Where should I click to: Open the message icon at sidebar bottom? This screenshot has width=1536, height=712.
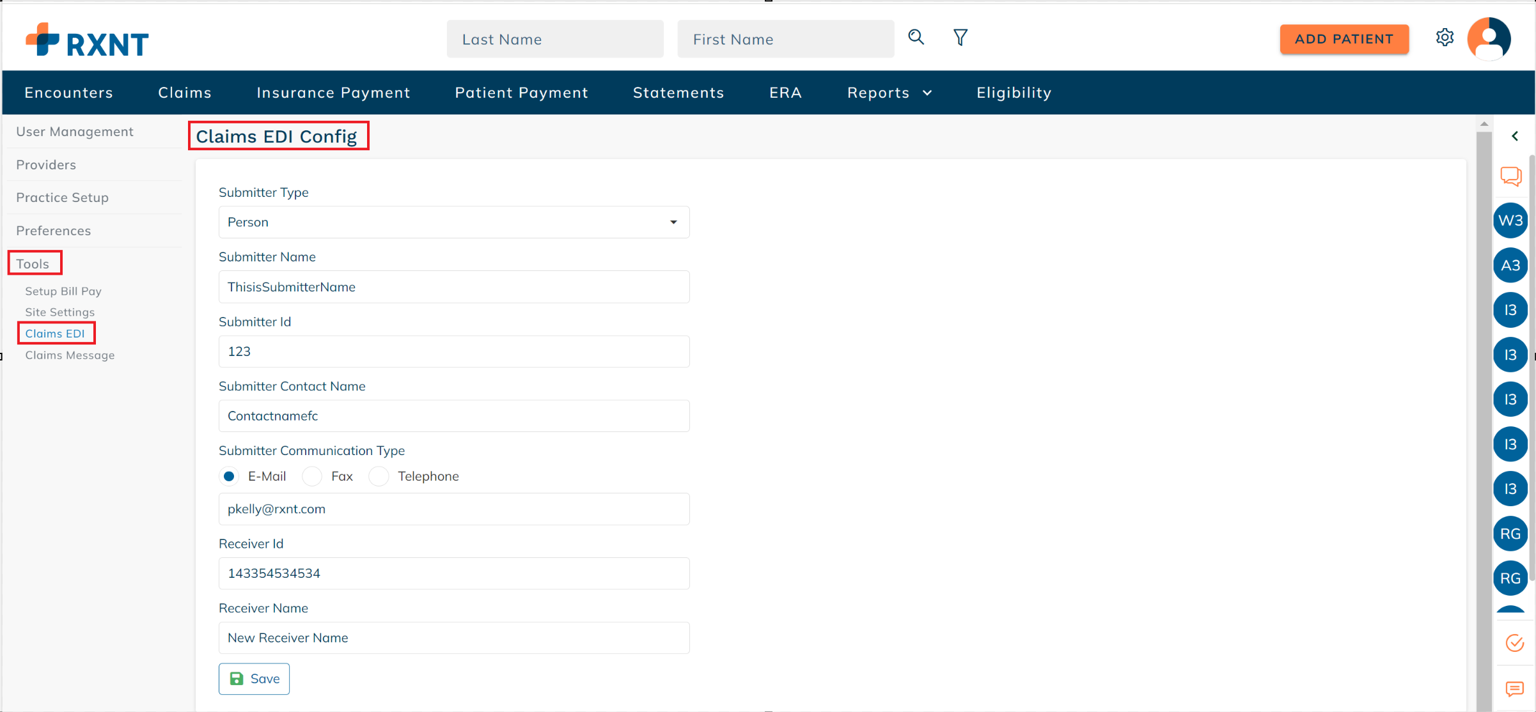pyautogui.click(x=1514, y=688)
